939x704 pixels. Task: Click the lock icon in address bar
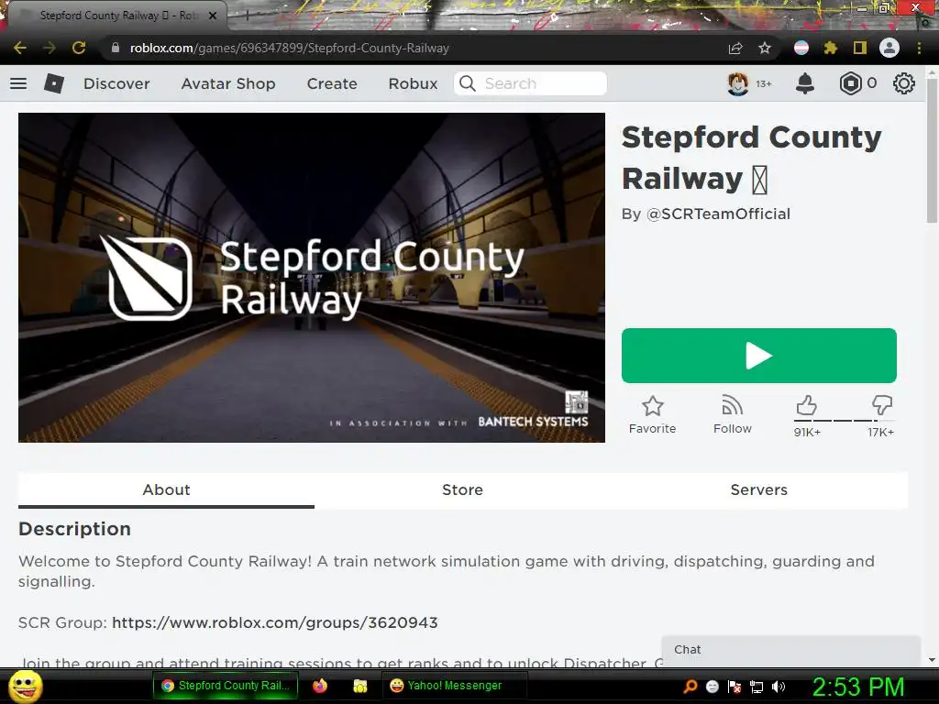point(116,48)
